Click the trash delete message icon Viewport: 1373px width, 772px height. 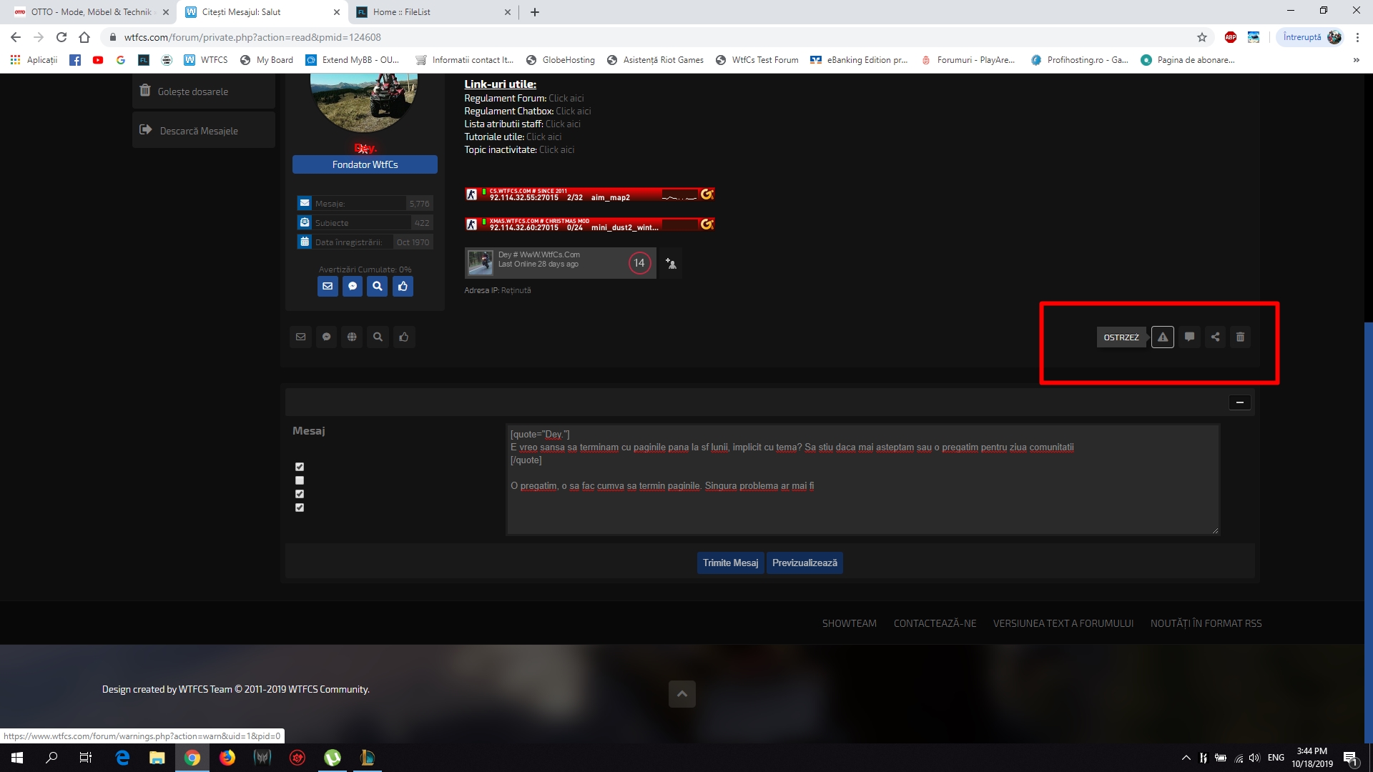(x=1241, y=337)
